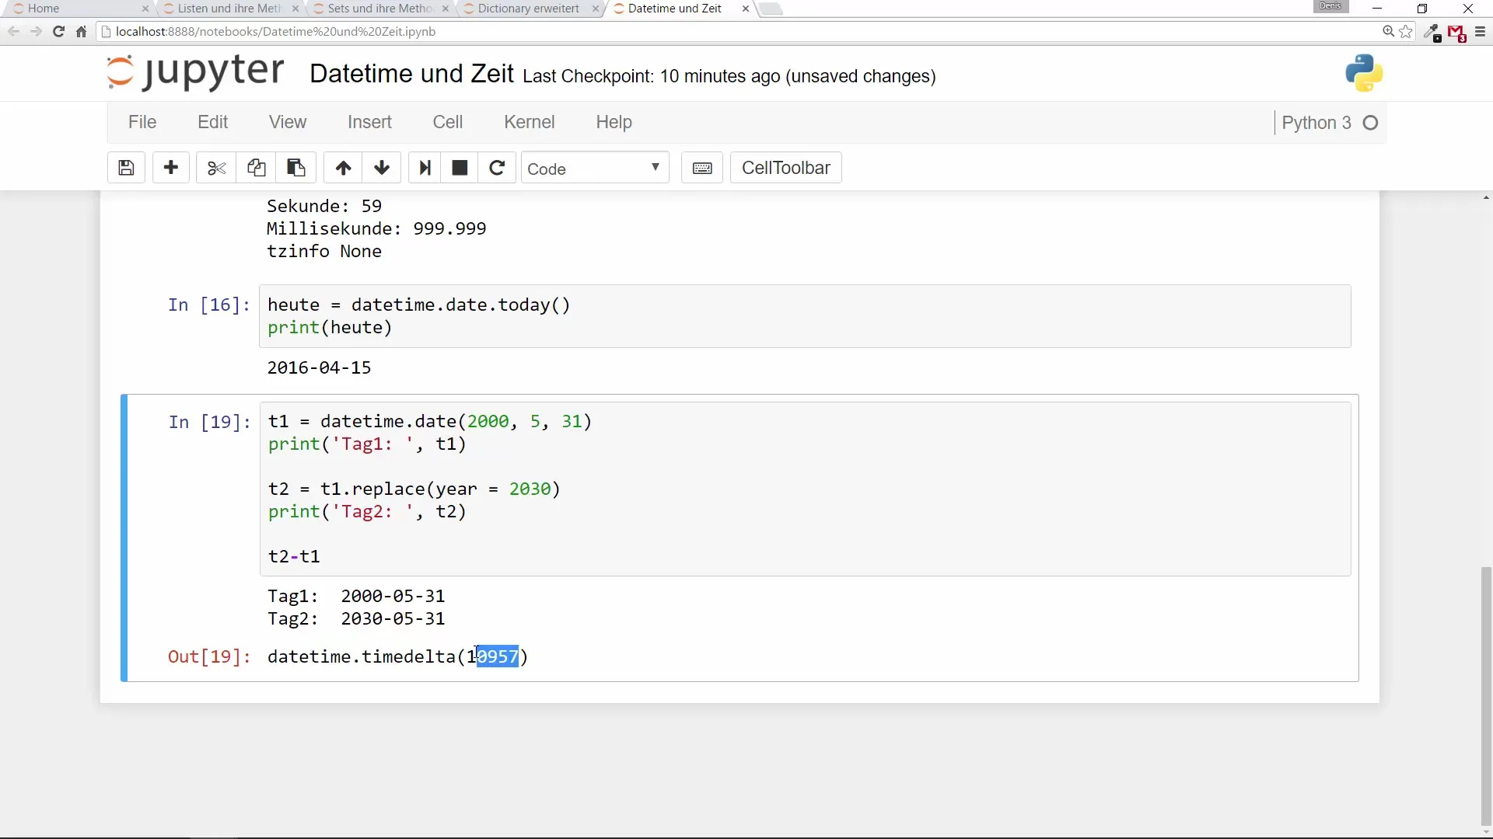Click the Python logo icon
Viewport: 1493px width, 839px height.
tap(1364, 73)
